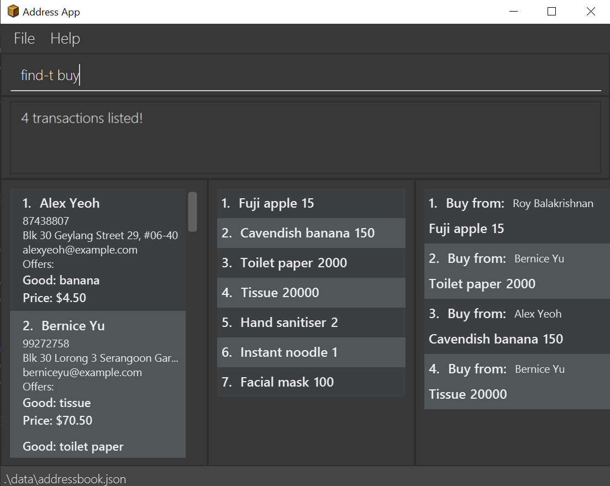Image resolution: width=610 pixels, height=486 pixels.
Task: Click 'Good: banana' offer line
Action: pos(61,281)
